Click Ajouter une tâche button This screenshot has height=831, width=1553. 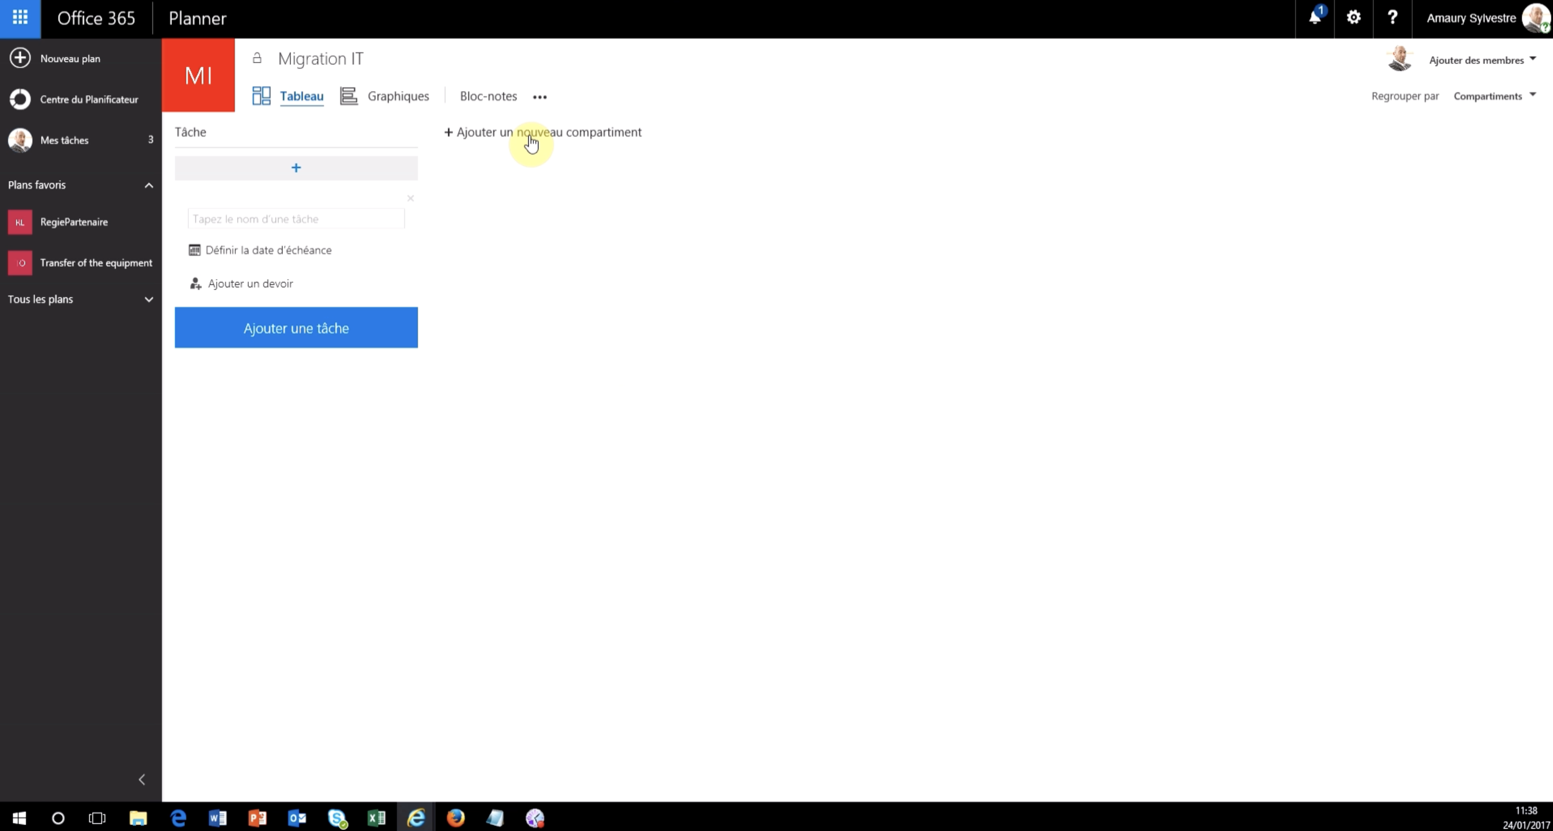click(x=296, y=327)
